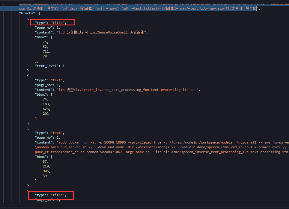Click #测试集3 in the top line
This screenshot has width=289, height=209.
pyautogui.click(x=170, y=8)
